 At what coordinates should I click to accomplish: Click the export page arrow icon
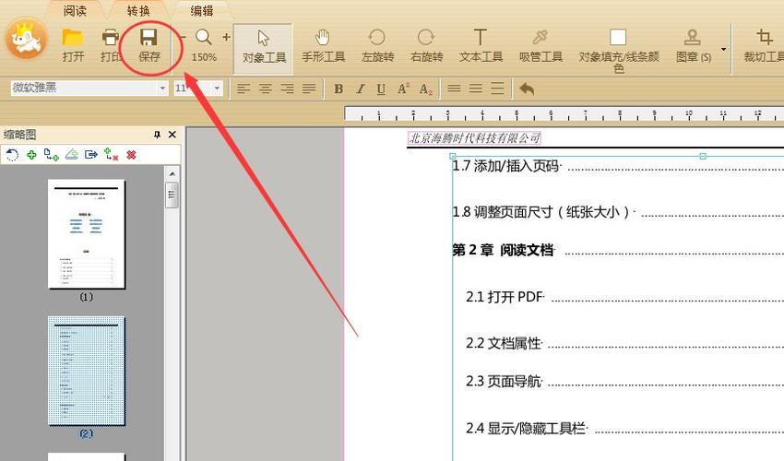(91, 155)
